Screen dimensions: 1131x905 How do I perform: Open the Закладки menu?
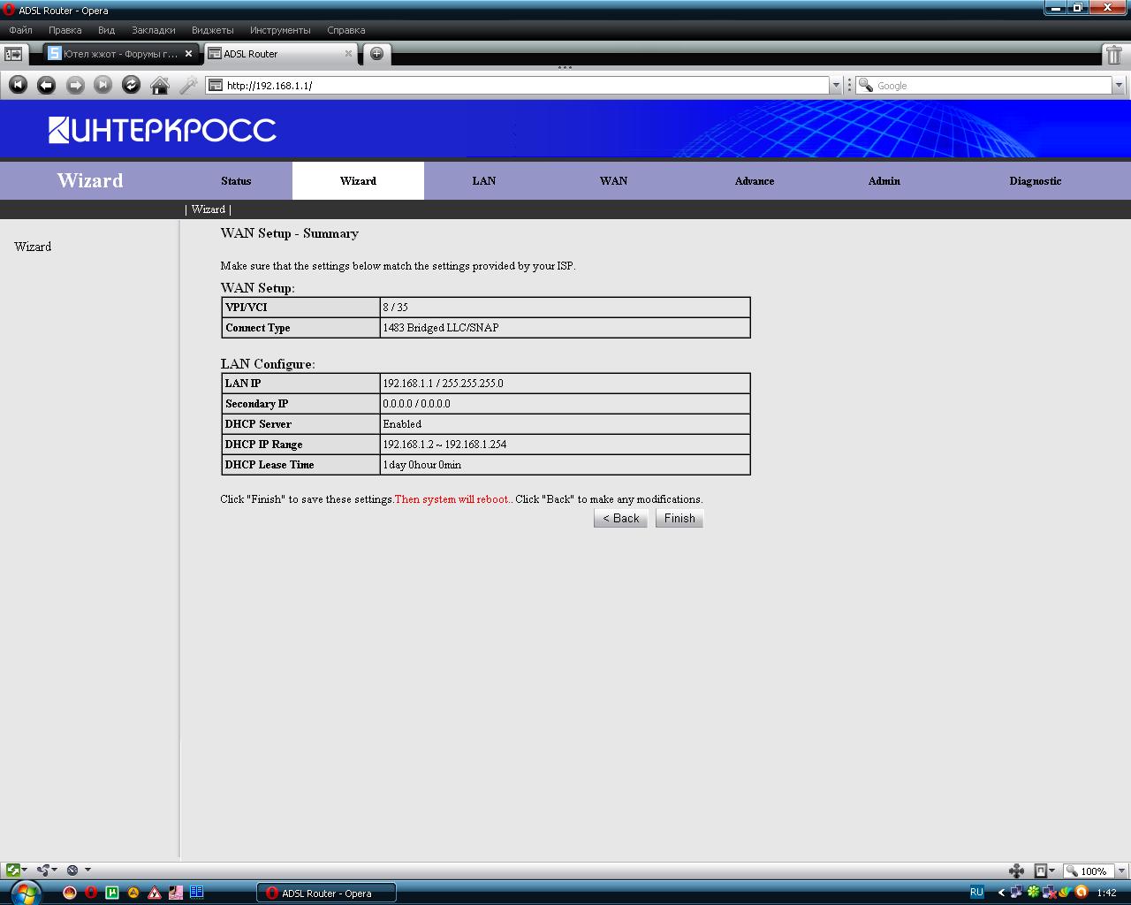153,30
